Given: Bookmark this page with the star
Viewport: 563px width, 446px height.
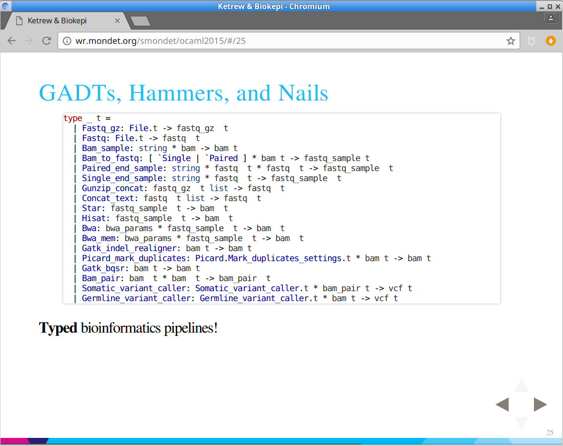Looking at the screenshot, I should (x=511, y=41).
